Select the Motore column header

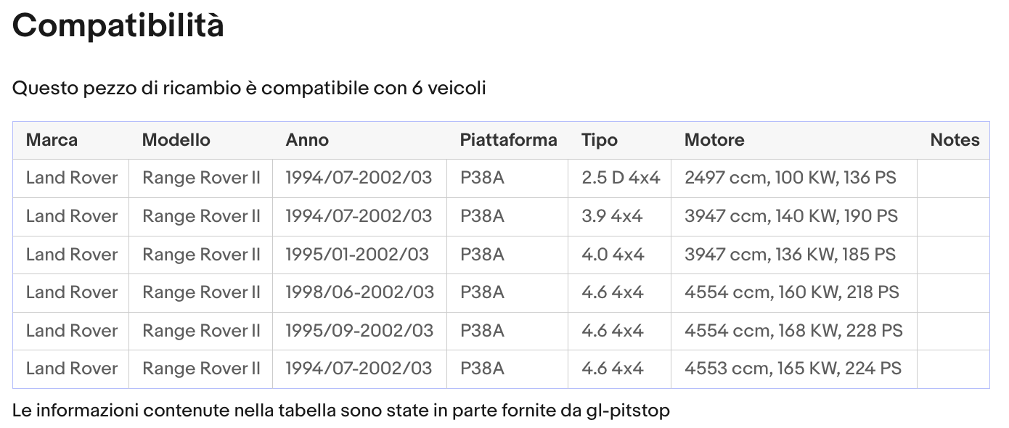pyautogui.click(x=714, y=140)
